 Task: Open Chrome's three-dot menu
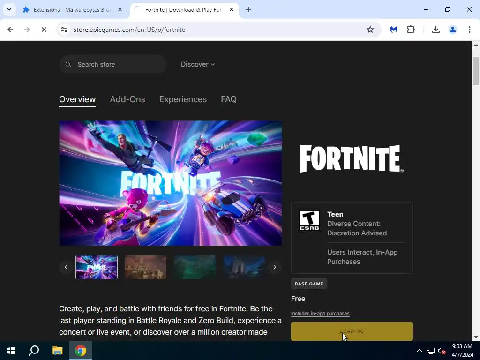[x=469, y=30]
